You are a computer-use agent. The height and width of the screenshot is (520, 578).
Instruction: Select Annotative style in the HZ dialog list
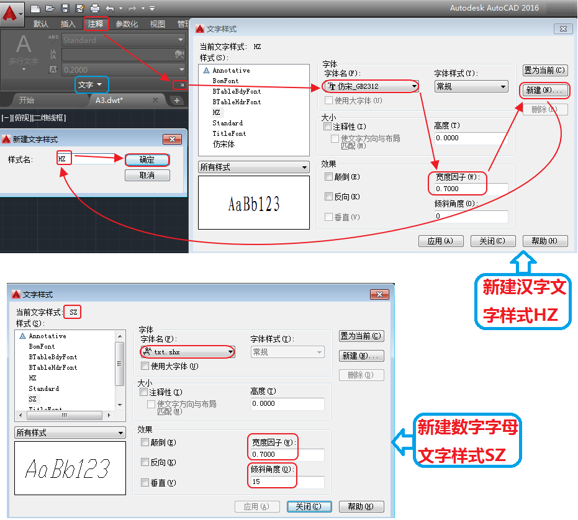click(231, 70)
